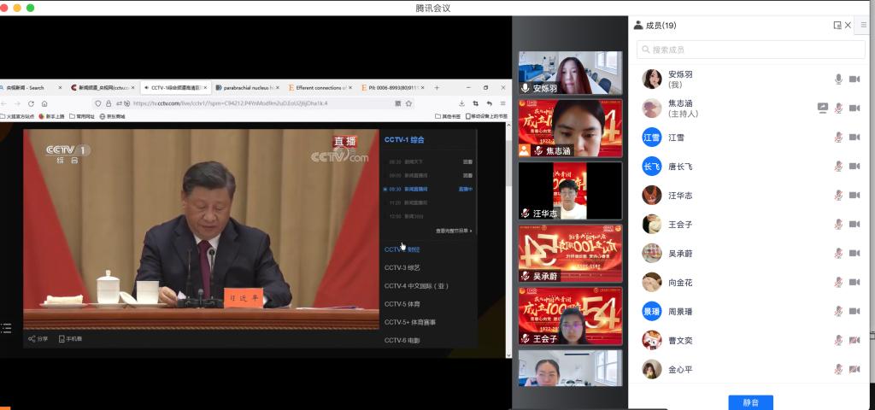Viewport: 875px width, 410px height.
Task: Click 曹文奕's muted microphone icon
Action: click(x=838, y=340)
